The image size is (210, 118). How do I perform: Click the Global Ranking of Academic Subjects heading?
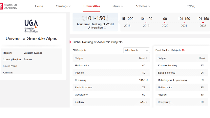(x=97, y=42)
